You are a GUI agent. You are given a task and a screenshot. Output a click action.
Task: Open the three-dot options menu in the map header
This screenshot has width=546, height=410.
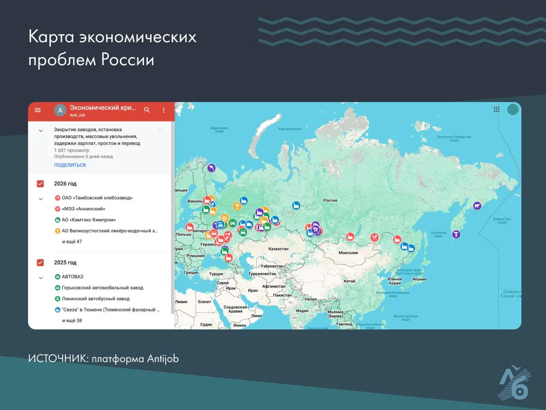[163, 110]
